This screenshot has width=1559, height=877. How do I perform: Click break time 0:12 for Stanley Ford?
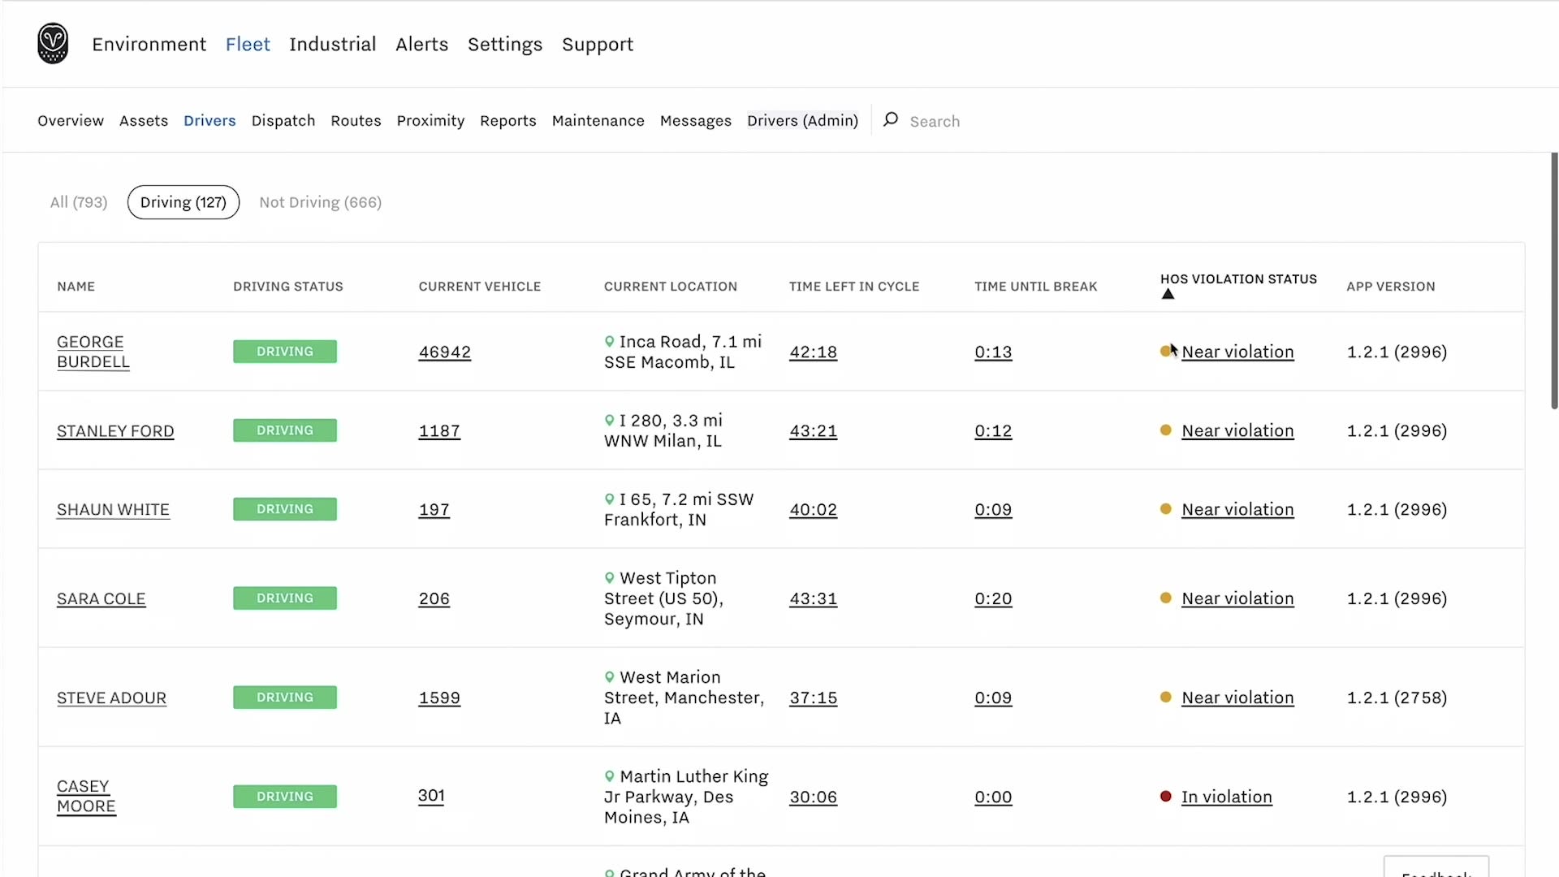(x=993, y=431)
